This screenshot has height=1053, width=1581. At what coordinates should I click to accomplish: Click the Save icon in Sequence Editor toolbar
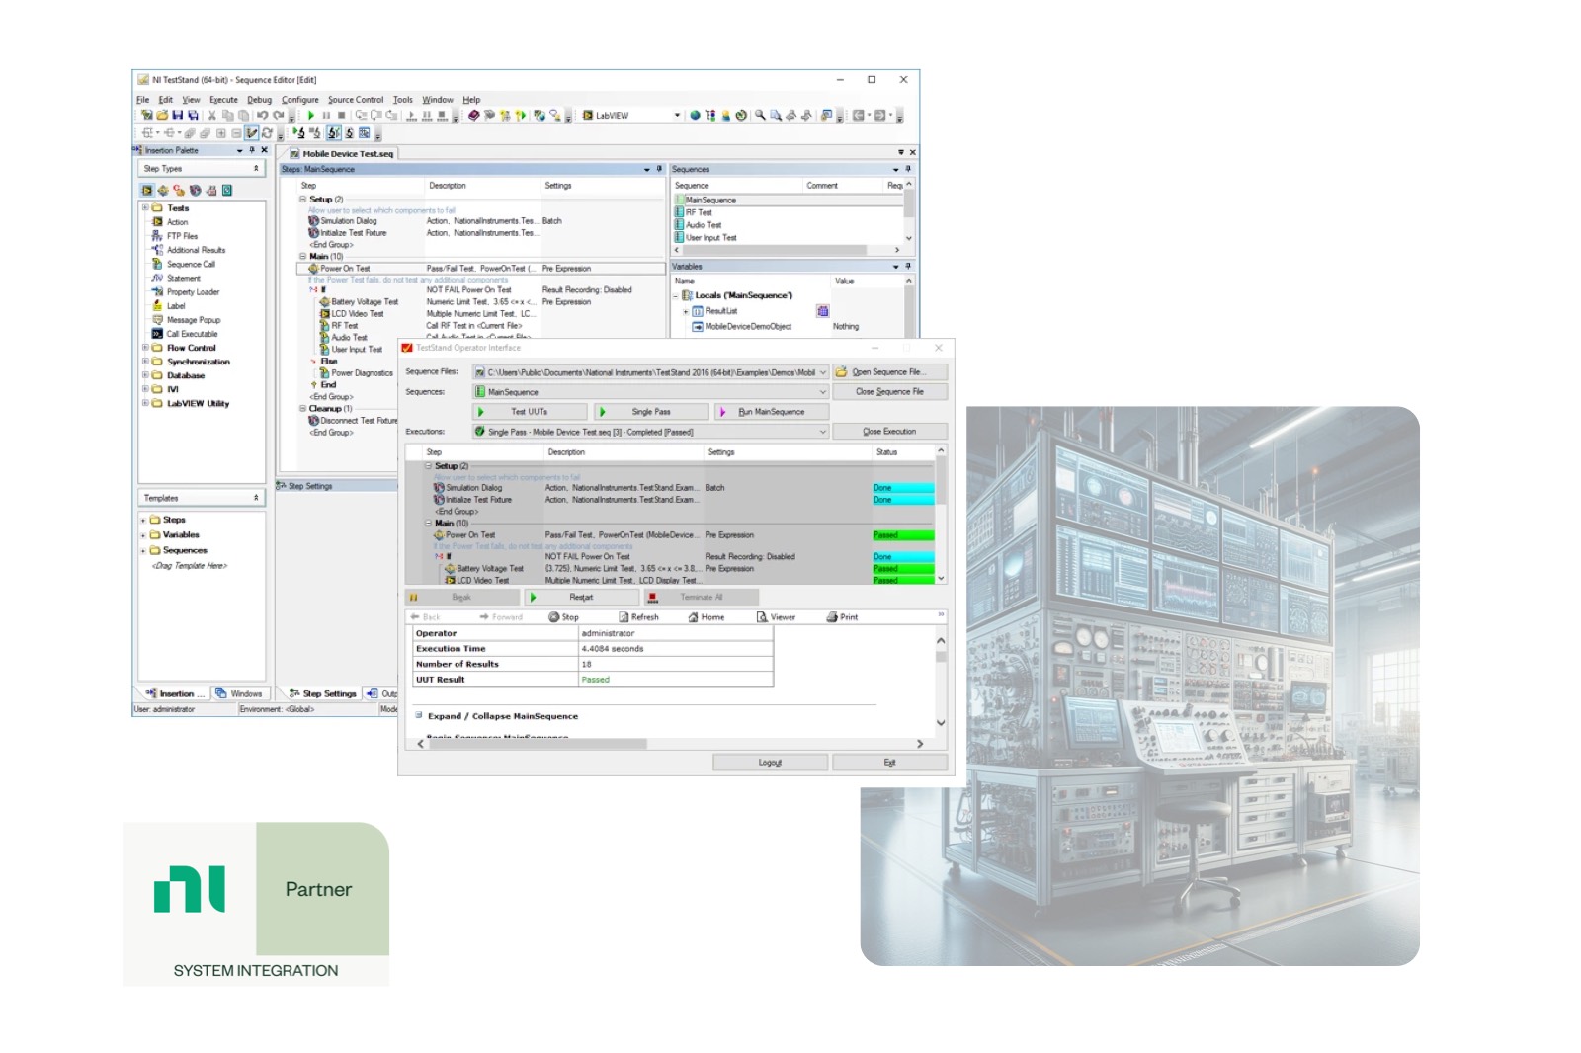coord(178,115)
